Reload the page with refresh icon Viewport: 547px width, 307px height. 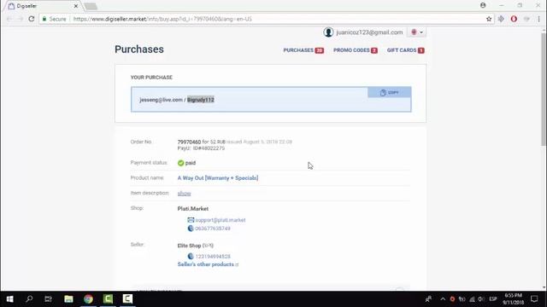pos(32,19)
